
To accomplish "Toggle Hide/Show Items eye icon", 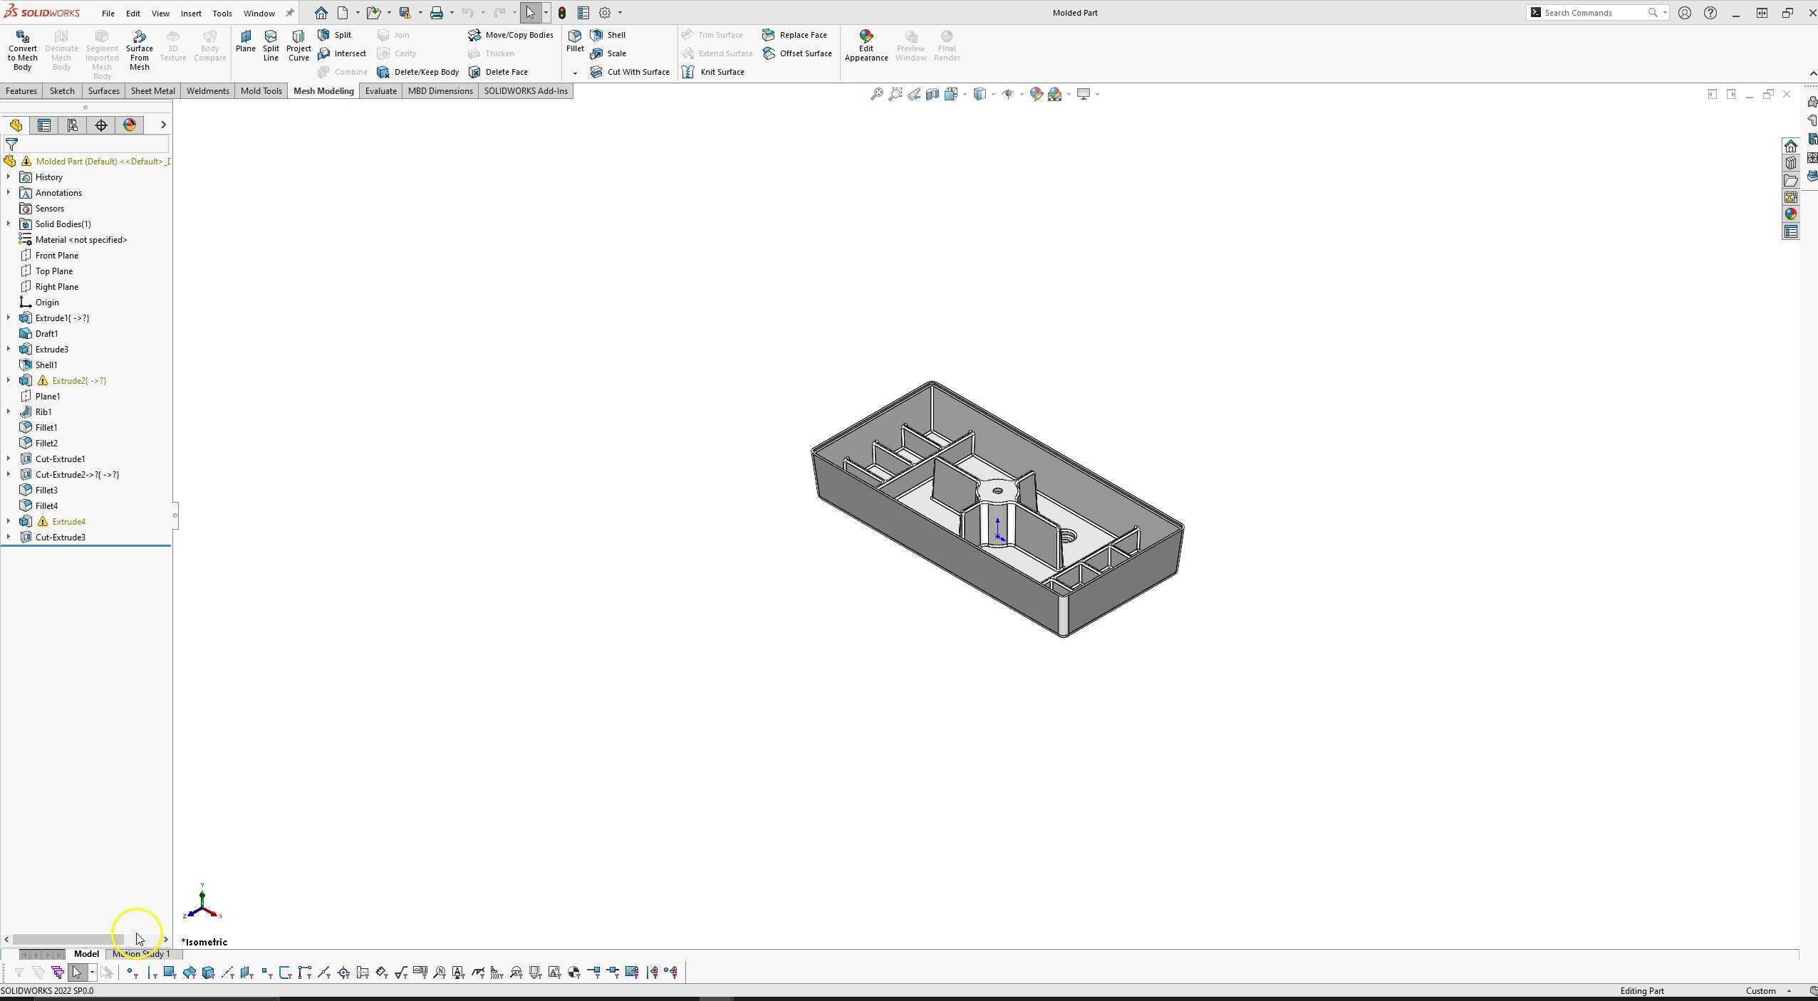I will (x=1009, y=94).
